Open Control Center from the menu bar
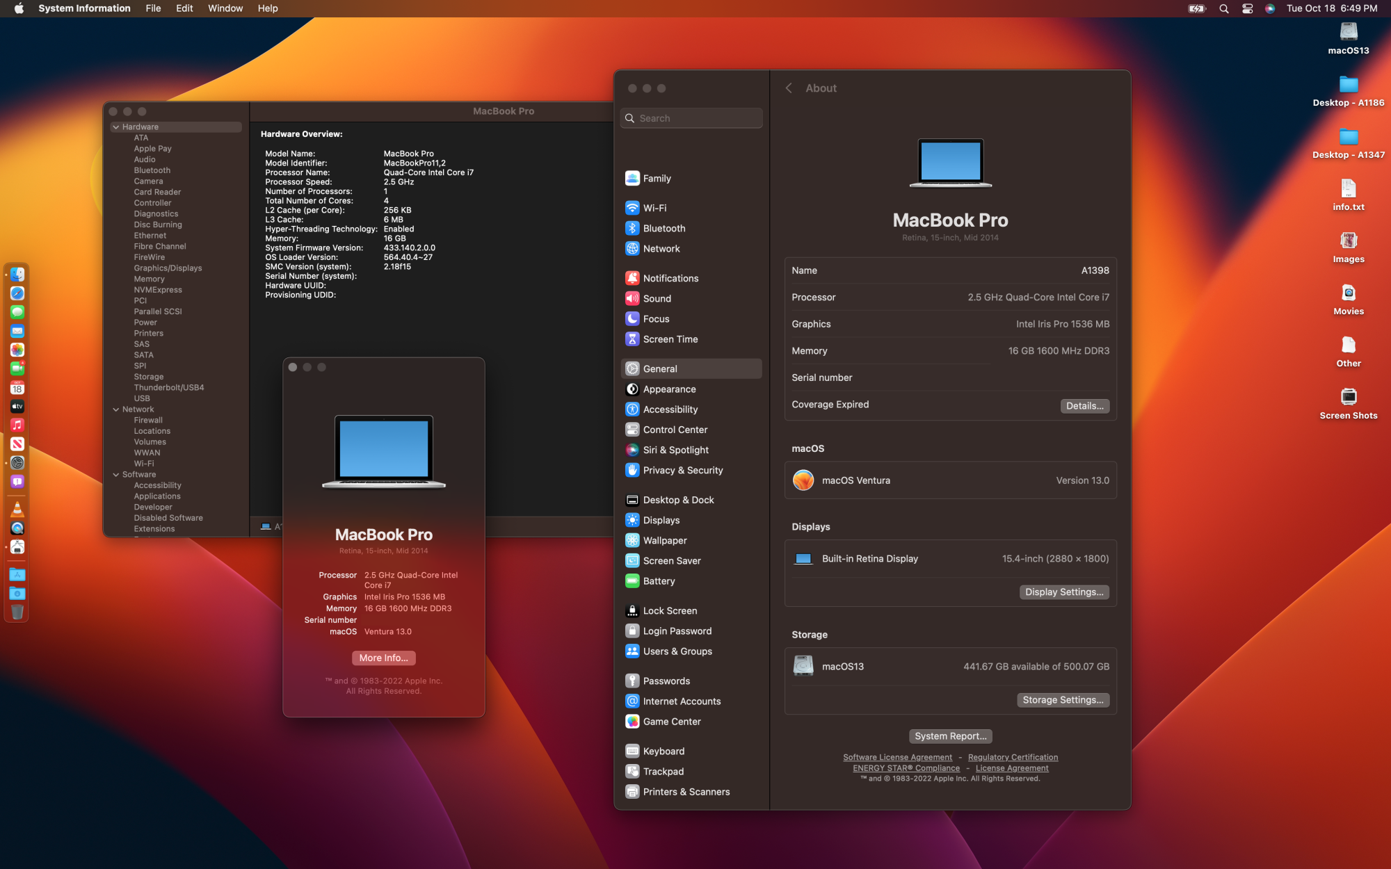Screen dimensions: 1391x869 (x=1248, y=8)
